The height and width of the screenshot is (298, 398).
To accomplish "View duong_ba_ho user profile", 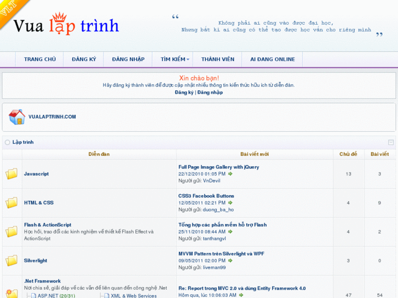I will coord(218,210).
